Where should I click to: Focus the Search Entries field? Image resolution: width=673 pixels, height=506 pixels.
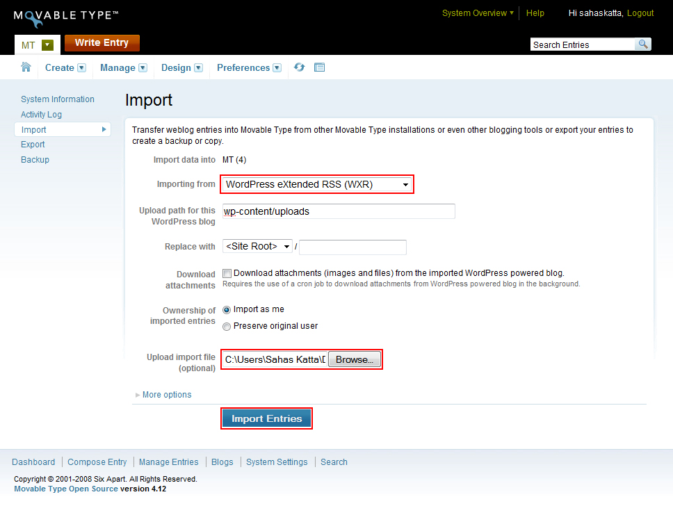click(x=583, y=44)
